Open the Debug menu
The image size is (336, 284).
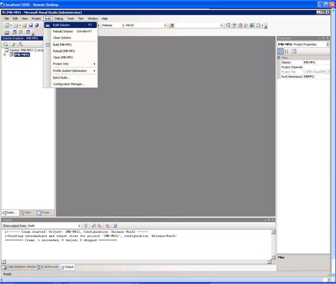coord(59,19)
